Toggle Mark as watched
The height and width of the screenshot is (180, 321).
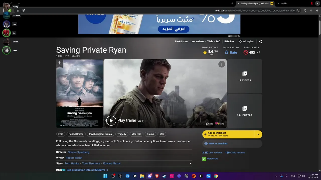point(232,144)
